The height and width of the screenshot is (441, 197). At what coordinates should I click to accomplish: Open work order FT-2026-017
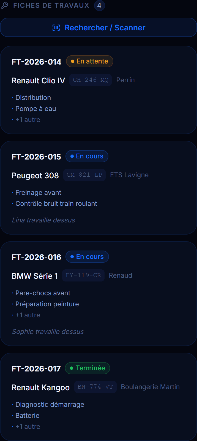click(x=98, y=397)
